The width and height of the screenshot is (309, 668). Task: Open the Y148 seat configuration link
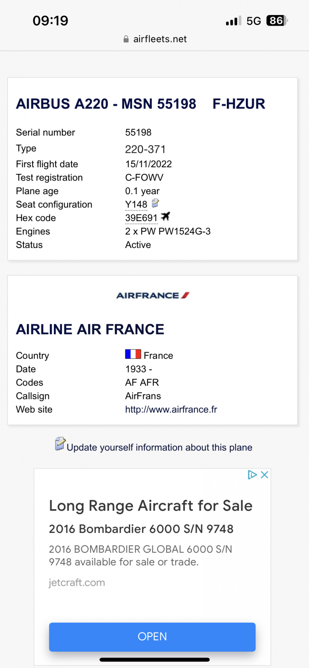click(x=136, y=205)
